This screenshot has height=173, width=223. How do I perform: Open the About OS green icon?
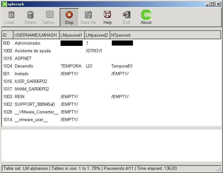click(146, 15)
